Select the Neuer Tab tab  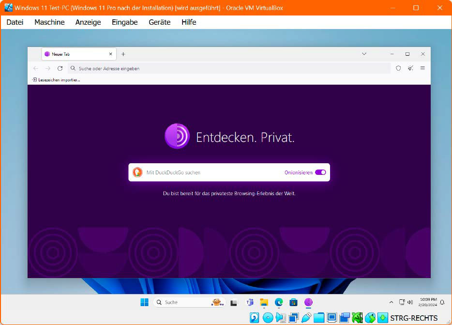click(79, 54)
